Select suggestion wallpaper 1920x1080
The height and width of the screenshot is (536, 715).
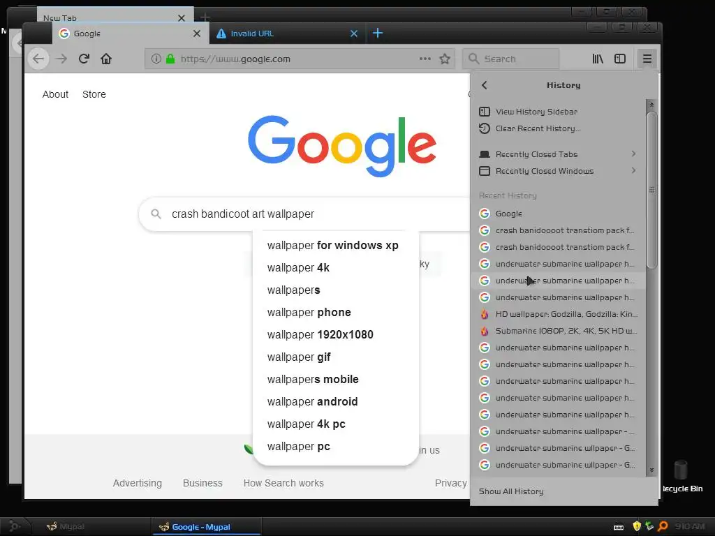point(336,334)
